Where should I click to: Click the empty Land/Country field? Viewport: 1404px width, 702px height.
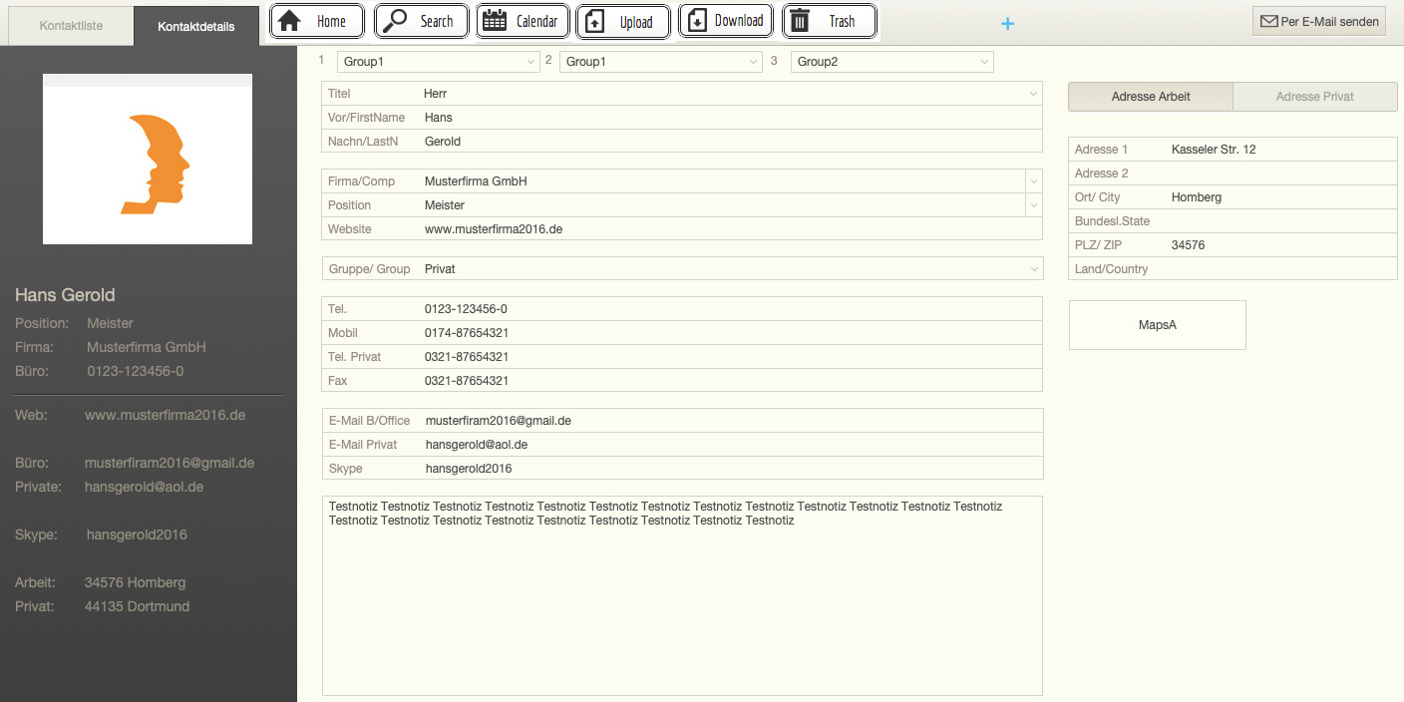pos(1232,269)
